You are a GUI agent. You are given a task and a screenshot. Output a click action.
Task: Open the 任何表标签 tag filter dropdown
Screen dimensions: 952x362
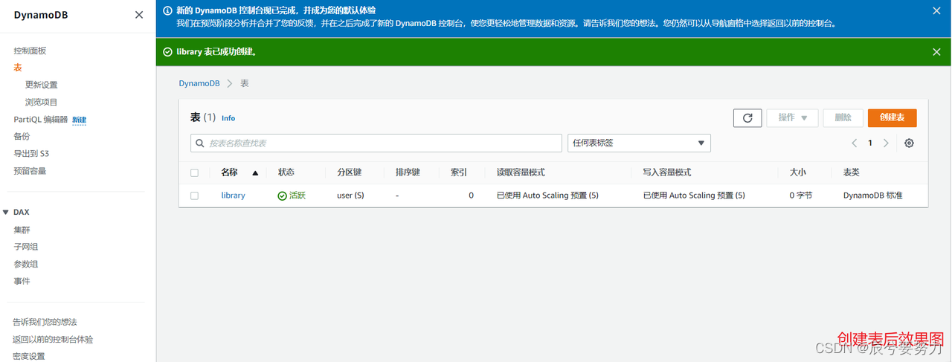point(639,143)
